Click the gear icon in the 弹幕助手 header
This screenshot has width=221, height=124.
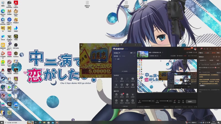[216, 57]
